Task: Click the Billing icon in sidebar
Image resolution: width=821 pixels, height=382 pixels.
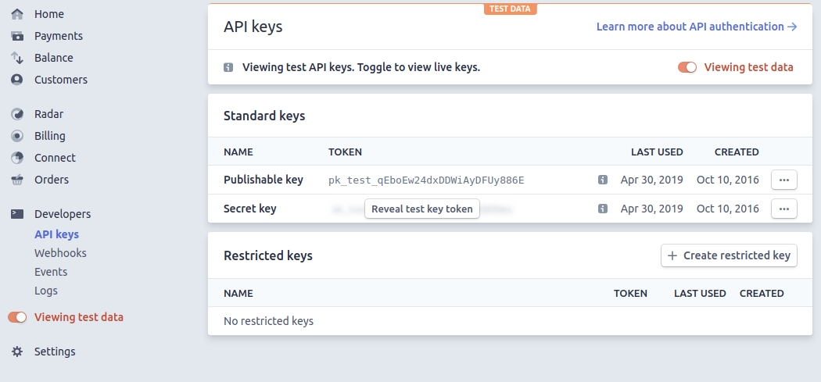Action: 17,136
